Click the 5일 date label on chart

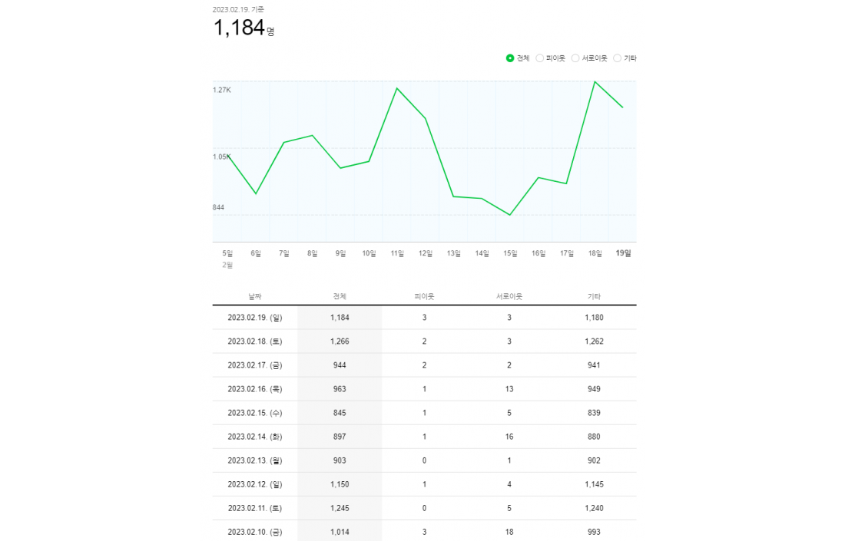pyautogui.click(x=227, y=253)
